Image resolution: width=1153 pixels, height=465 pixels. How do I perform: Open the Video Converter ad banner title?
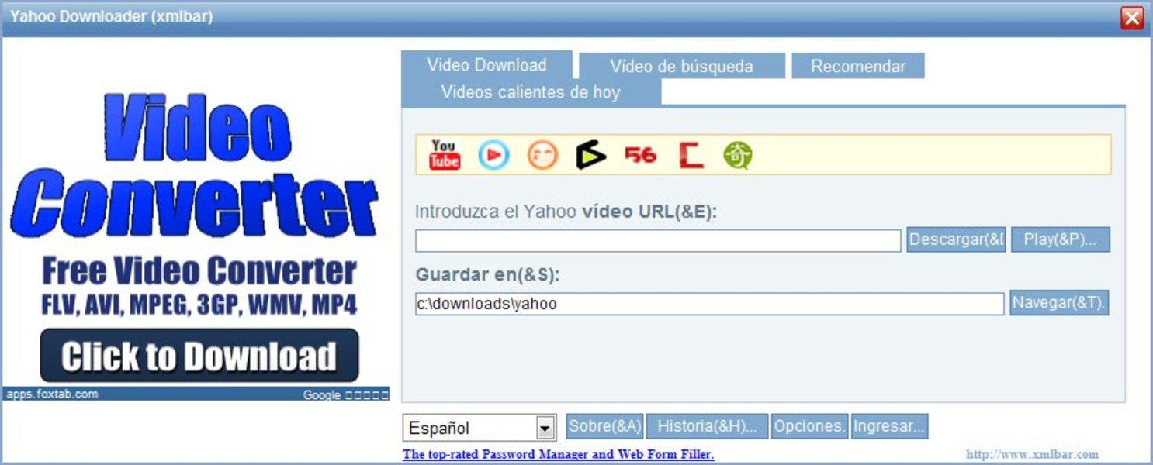coord(195,164)
